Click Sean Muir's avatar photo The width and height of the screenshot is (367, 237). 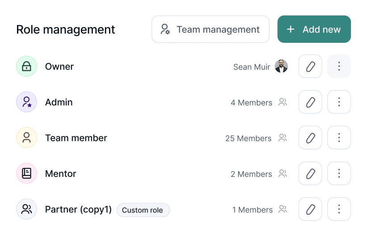click(281, 66)
